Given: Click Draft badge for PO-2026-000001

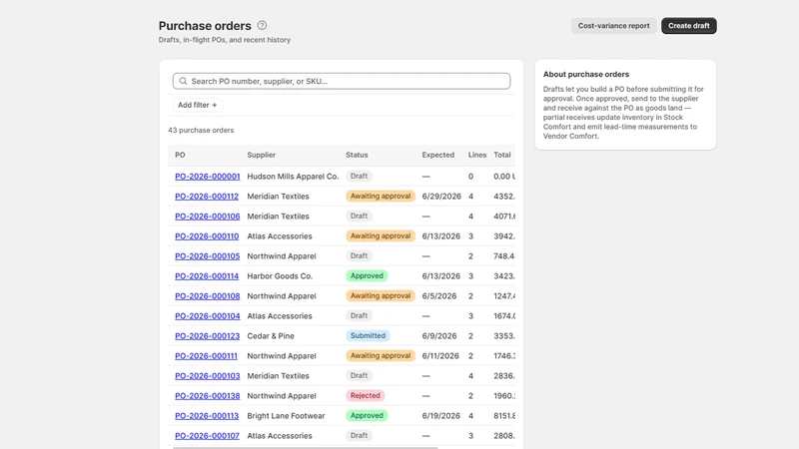Looking at the screenshot, I should (x=359, y=177).
